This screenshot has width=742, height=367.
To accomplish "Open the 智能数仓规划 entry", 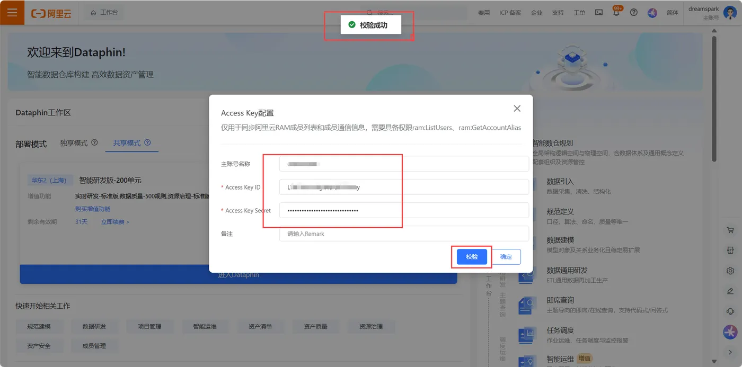I will 553,143.
